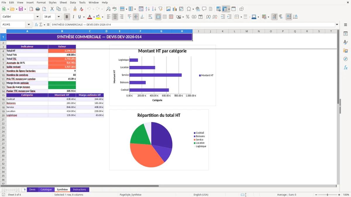
Task: Open the Sheet menu
Action: tap(63, 2)
